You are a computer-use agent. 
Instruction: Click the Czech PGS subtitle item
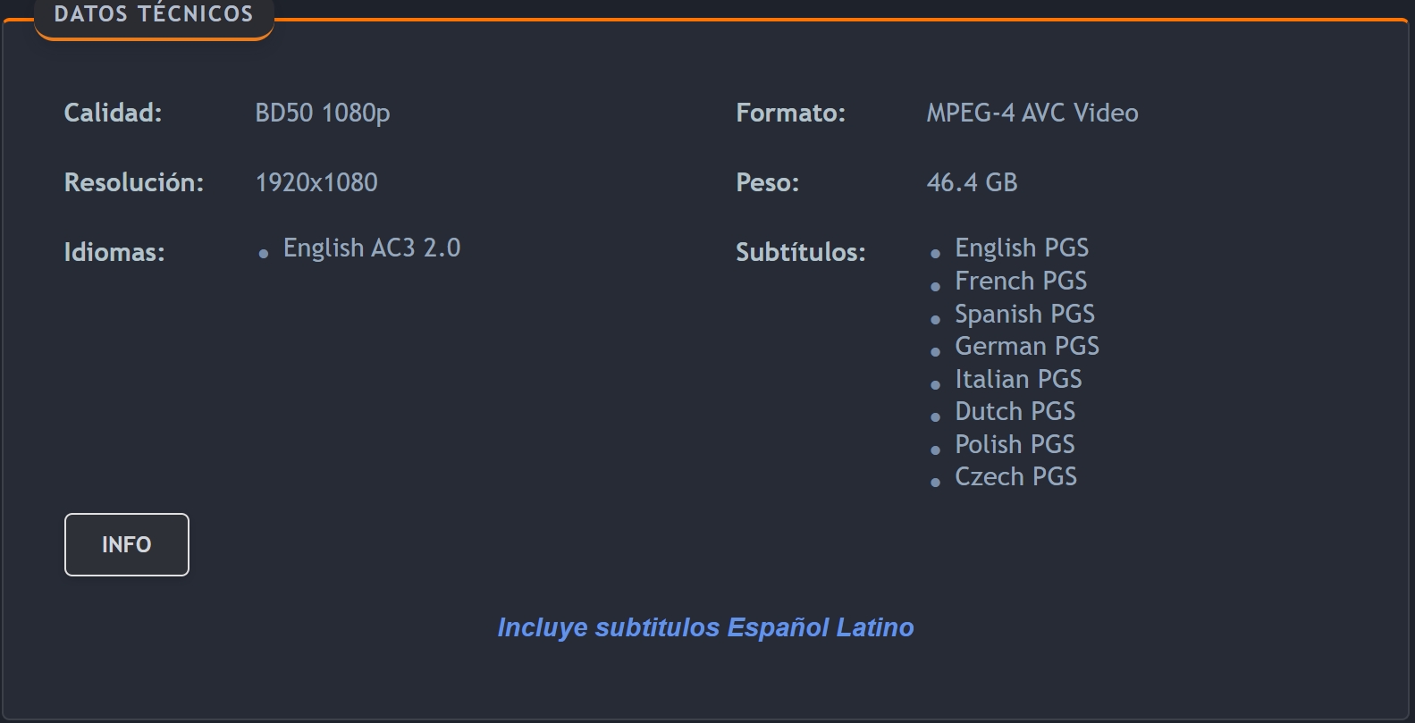[1015, 476]
